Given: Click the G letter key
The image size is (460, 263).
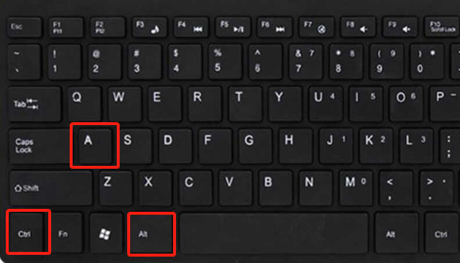Looking at the screenshot, I should [254, 145].
